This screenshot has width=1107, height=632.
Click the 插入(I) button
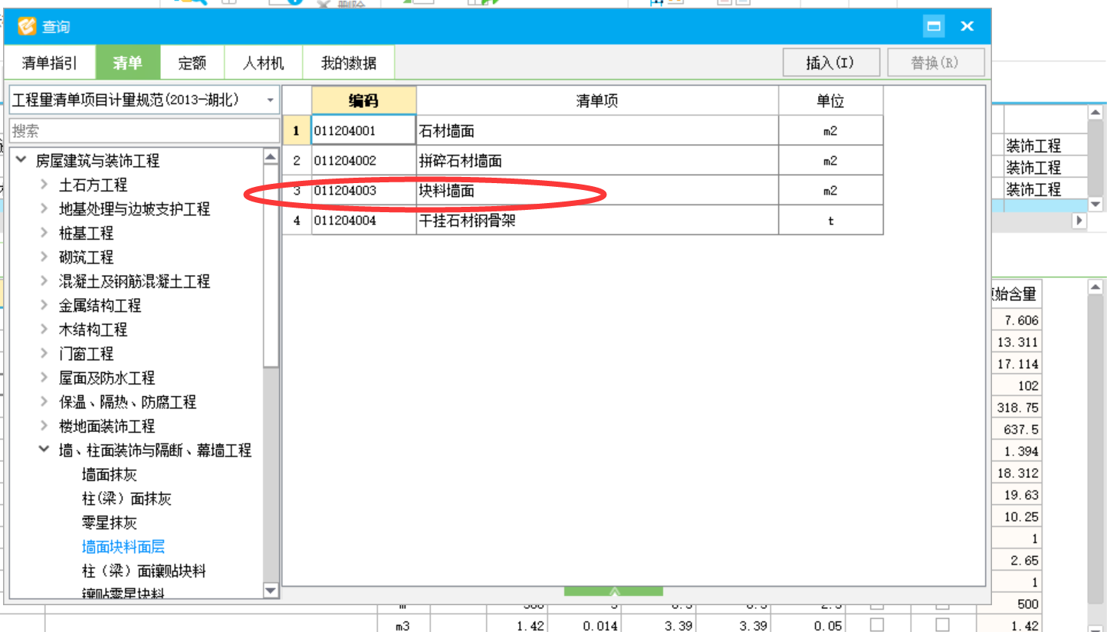click(x=830, y=63)
